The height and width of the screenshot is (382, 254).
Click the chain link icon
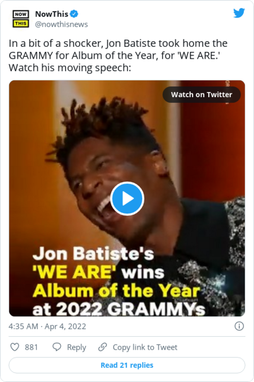click(102, 347)
